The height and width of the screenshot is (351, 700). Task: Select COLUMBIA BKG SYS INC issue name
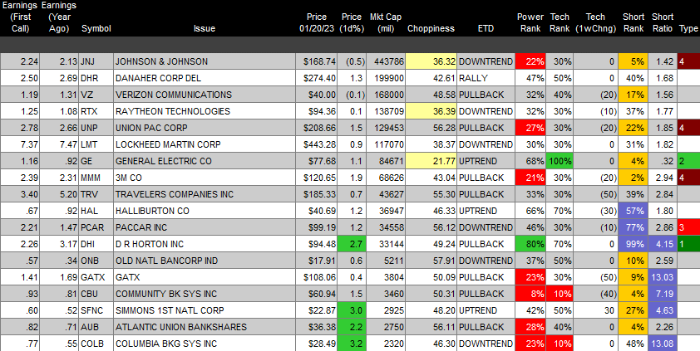pos(166,344)
